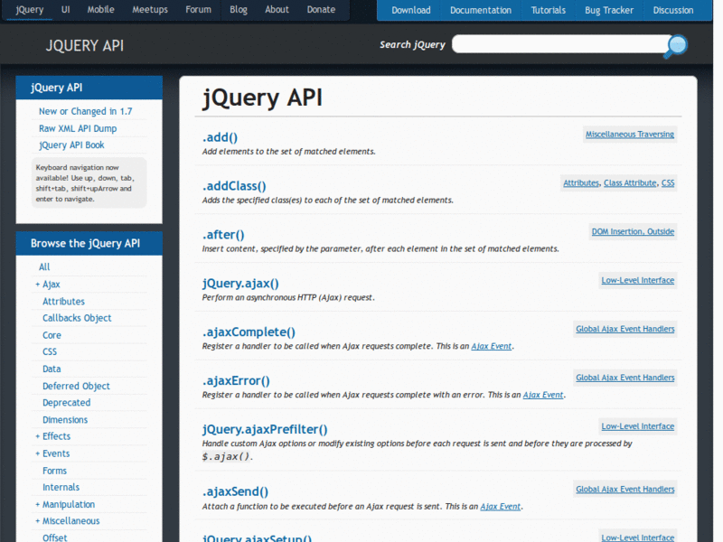Click CSS tag beside .addClass()
723x542 pixels.
click(668, 183)
